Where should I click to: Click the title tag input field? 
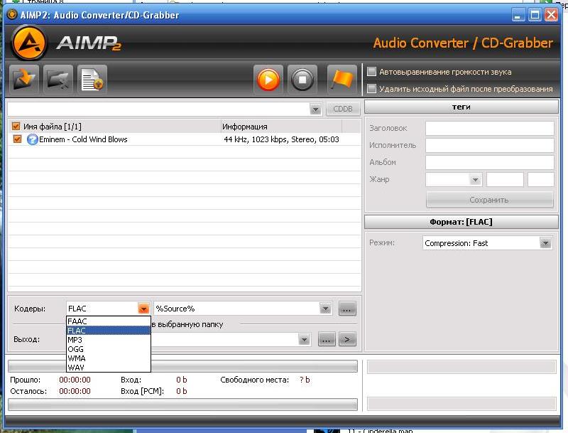point(489,128)
